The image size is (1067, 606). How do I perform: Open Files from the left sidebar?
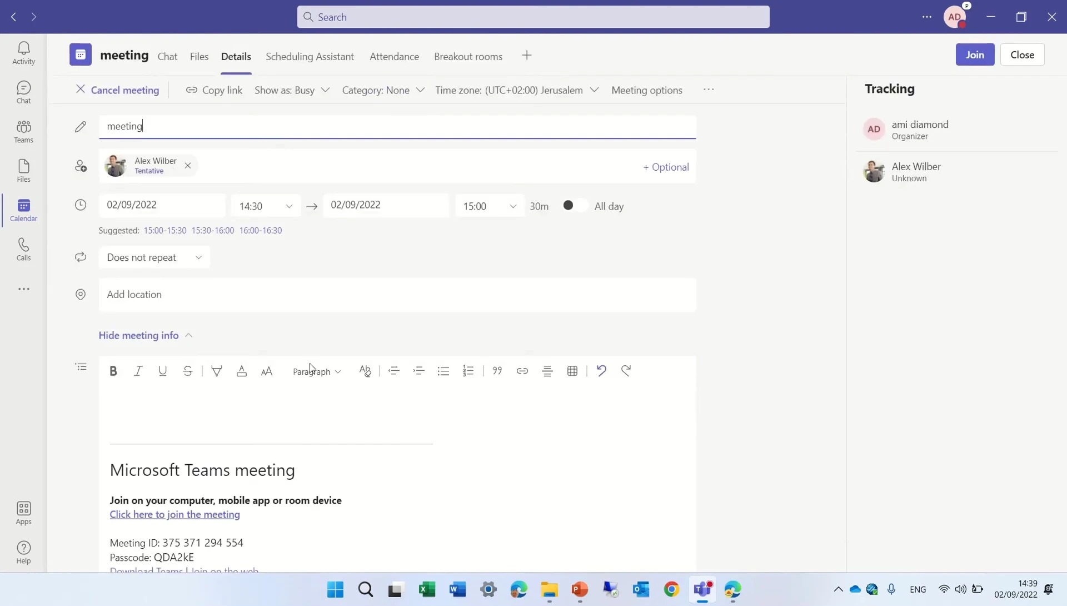click(23, 171)
